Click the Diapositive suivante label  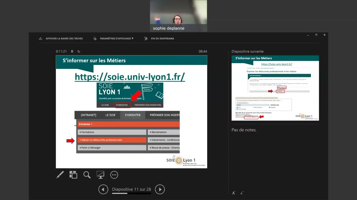[x=247, y=51]
